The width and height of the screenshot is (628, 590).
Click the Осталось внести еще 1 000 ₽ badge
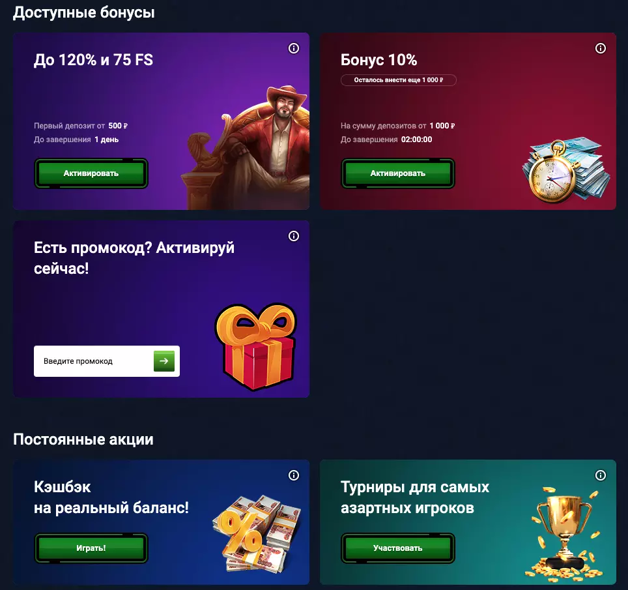(x=399, y=80)
